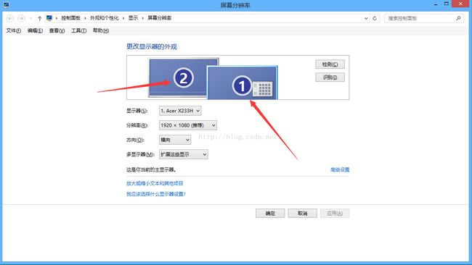Open 我应该选择什么显示器设置 help link
Screen dimensions: 472x265
click(x=156, y=194)
